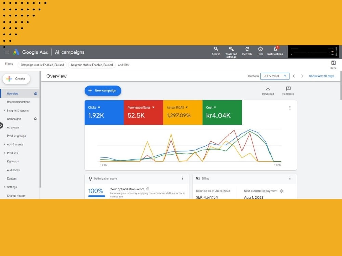The width and height of the screenshot is (342, 256).
Task: Open Keywords page
Action: [x=13, y=161]
